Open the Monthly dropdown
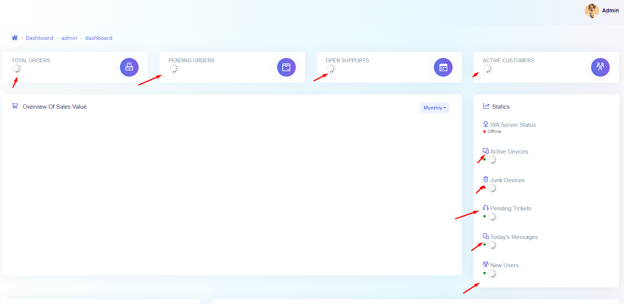Screen dimensions: 624x304 (435, 108)
